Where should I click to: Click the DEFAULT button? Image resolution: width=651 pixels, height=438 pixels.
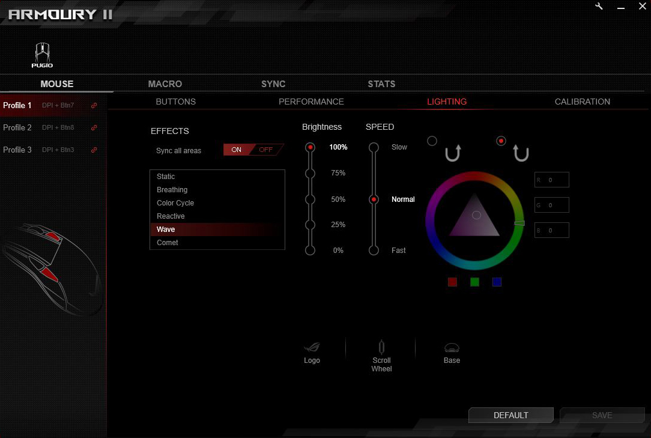pyautogui.click(x=511, y=415)
